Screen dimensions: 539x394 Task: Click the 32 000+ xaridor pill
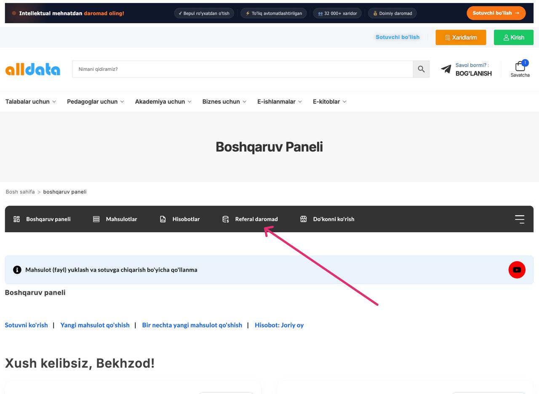(337, 13)
